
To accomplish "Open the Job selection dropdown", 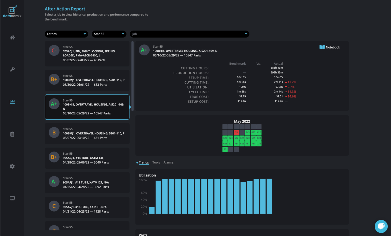I will point(190,34).
